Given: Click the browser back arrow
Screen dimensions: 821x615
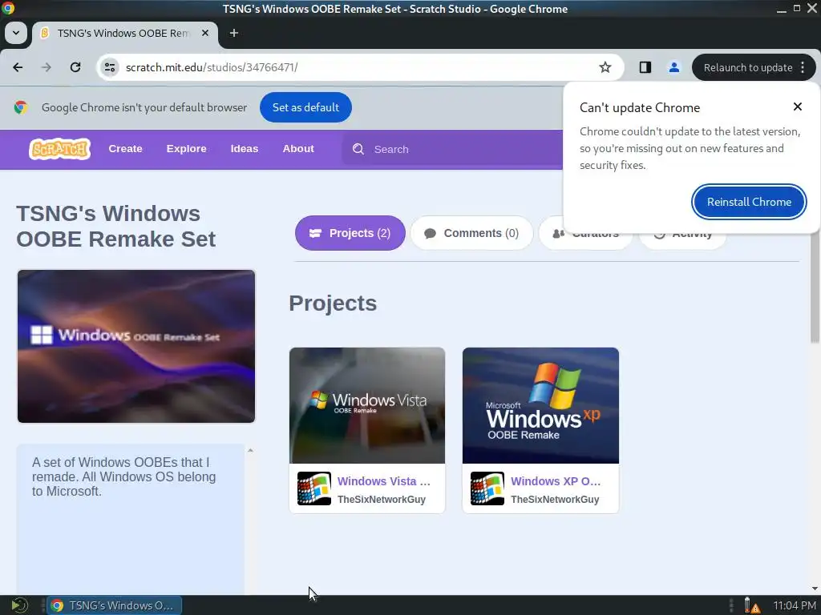Looking at the screenshot, I should [18, 67].
